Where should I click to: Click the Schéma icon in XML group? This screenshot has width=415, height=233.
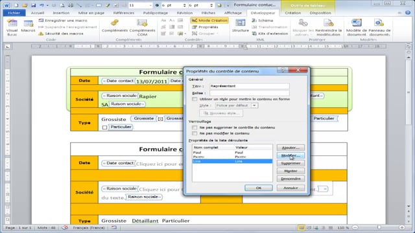click(x=254, y=20)
